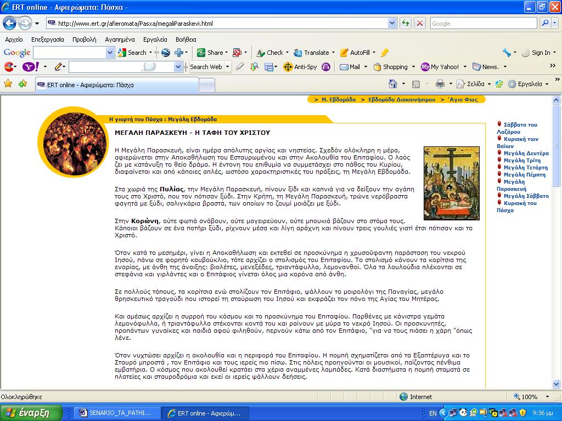Screen dimensions: 562x421
Task: Expand the Google Toolbar search box dropdown
Action: [x=110, y=53]
